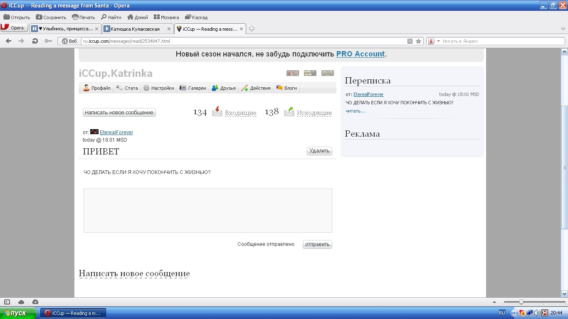Open file with the Открыть toolbar button
Screen dimensions: 568x319
[17, 17]
